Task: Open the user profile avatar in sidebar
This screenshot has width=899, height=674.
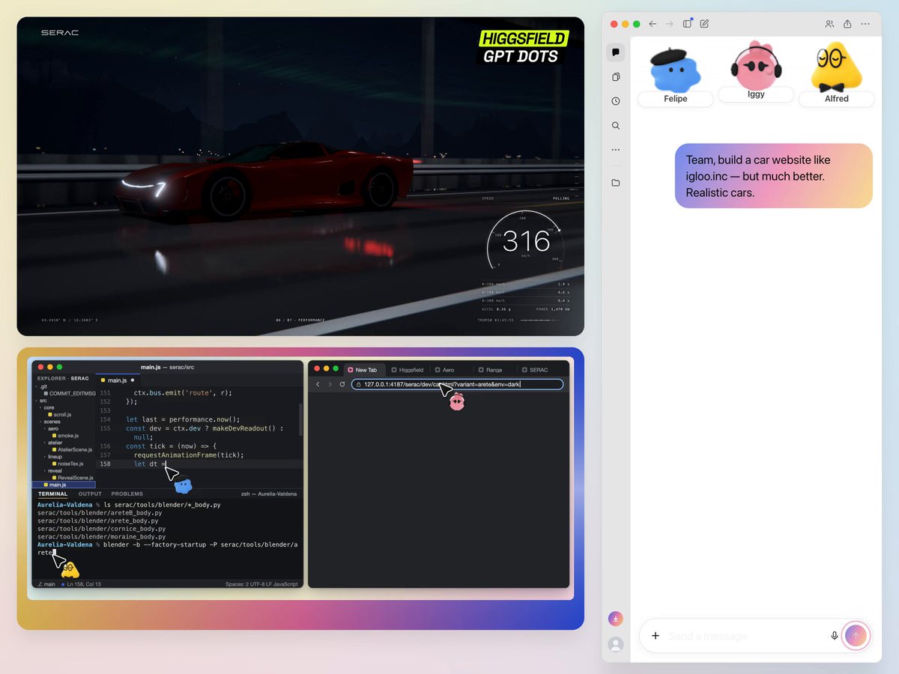Action: pyautogui.click(x=615, y=644)
